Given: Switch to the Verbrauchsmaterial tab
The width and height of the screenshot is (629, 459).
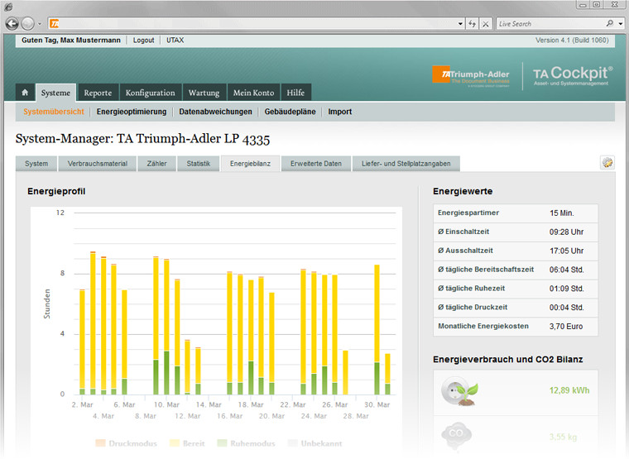Looking at the screenshot, I should pos(98,164).
